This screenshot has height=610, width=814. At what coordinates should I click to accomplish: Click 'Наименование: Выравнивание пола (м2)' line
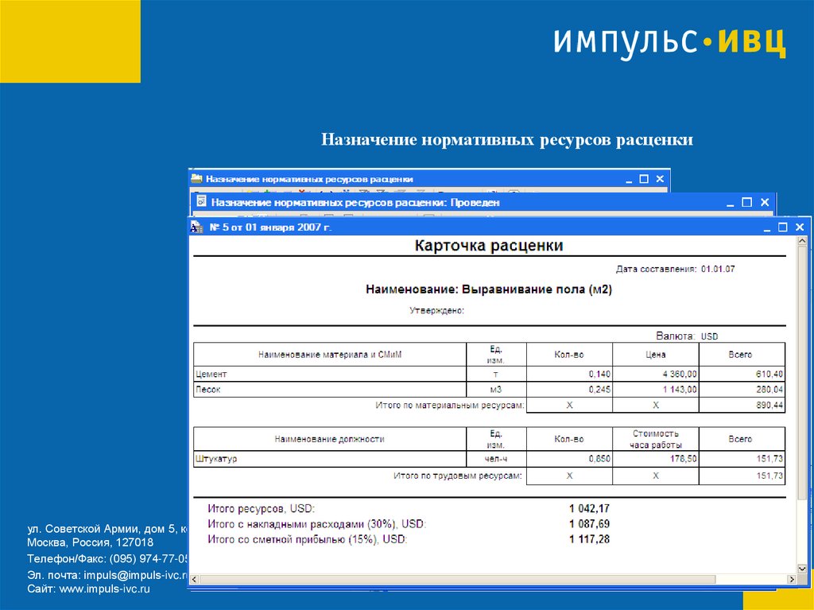489,290
